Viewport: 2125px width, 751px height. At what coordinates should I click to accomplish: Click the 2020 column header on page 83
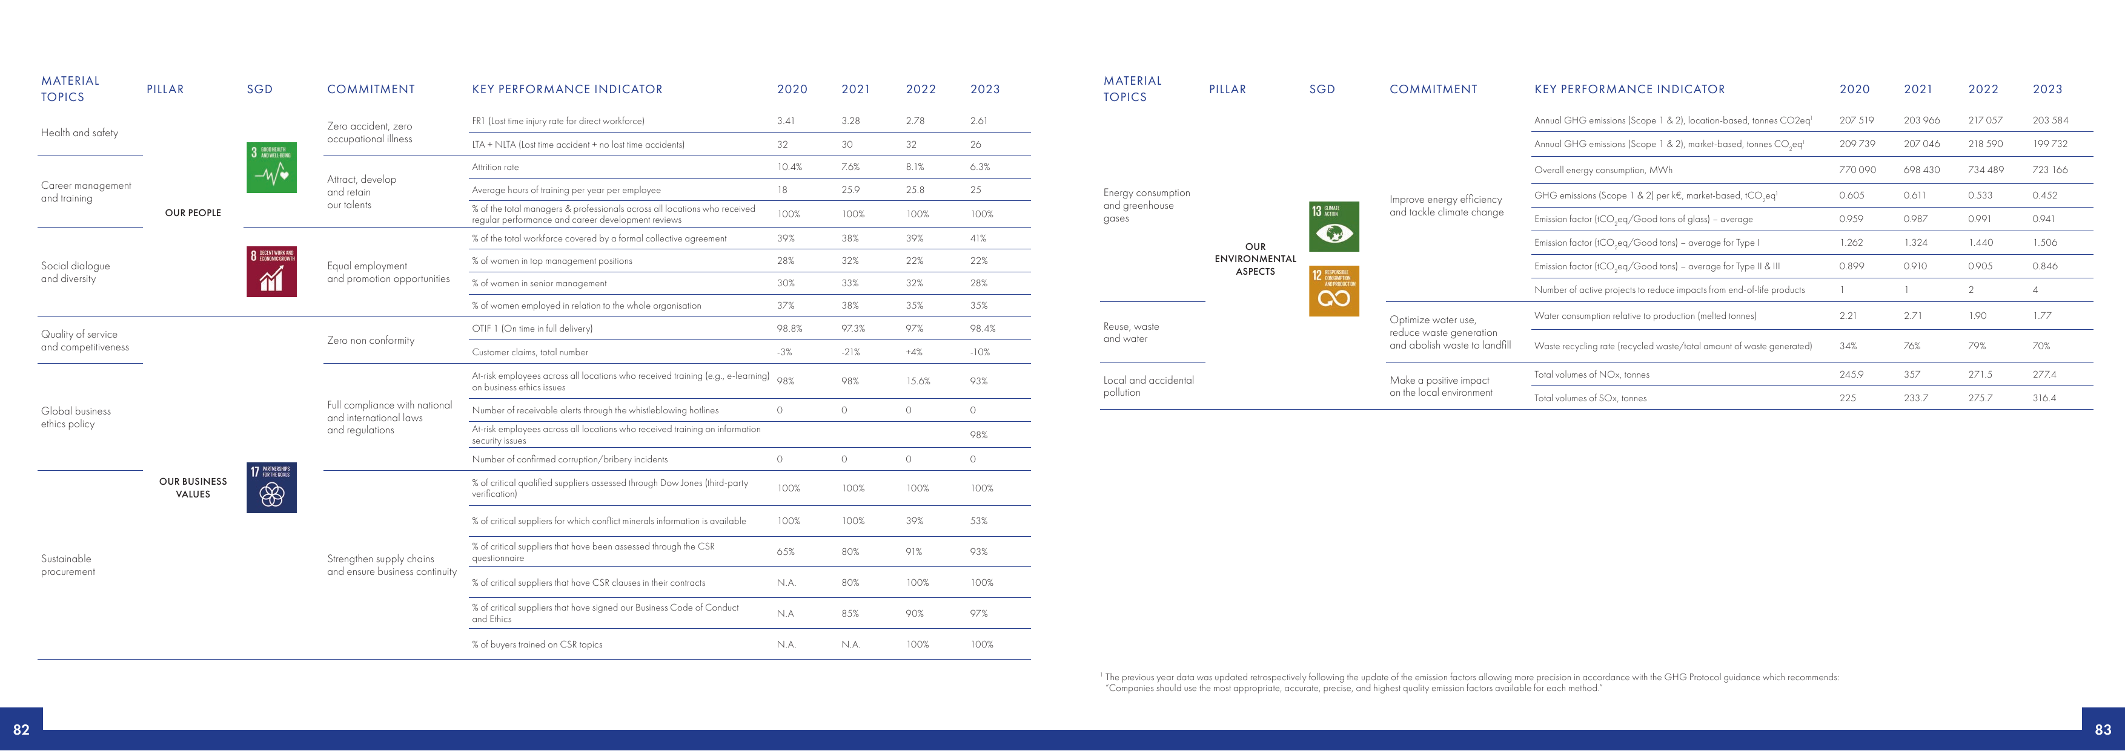pyautogui.click(x=1854, y=89)
